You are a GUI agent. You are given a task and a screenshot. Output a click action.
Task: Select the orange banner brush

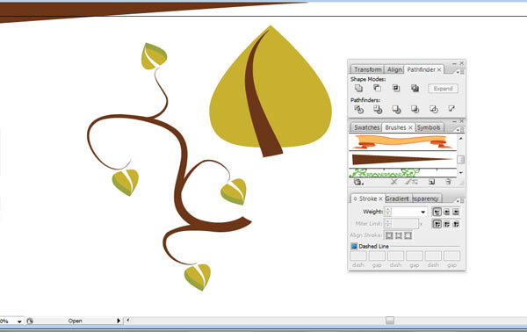(x=403, y=141)
